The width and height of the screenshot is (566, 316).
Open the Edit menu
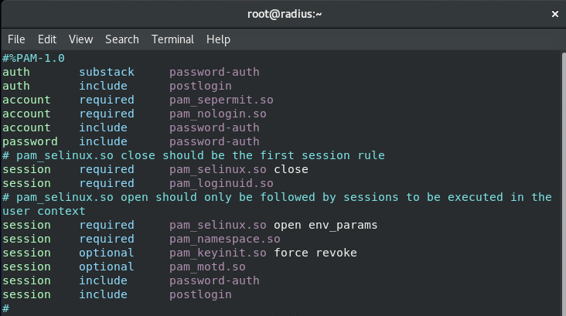[47, 39]
